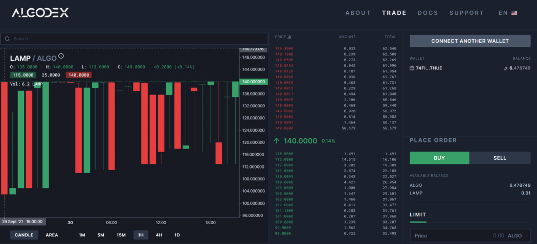Switch to the LIMIT order tab
Viewport: 537px width, 244px height.
pyautogui.click(x=418, y=214)
